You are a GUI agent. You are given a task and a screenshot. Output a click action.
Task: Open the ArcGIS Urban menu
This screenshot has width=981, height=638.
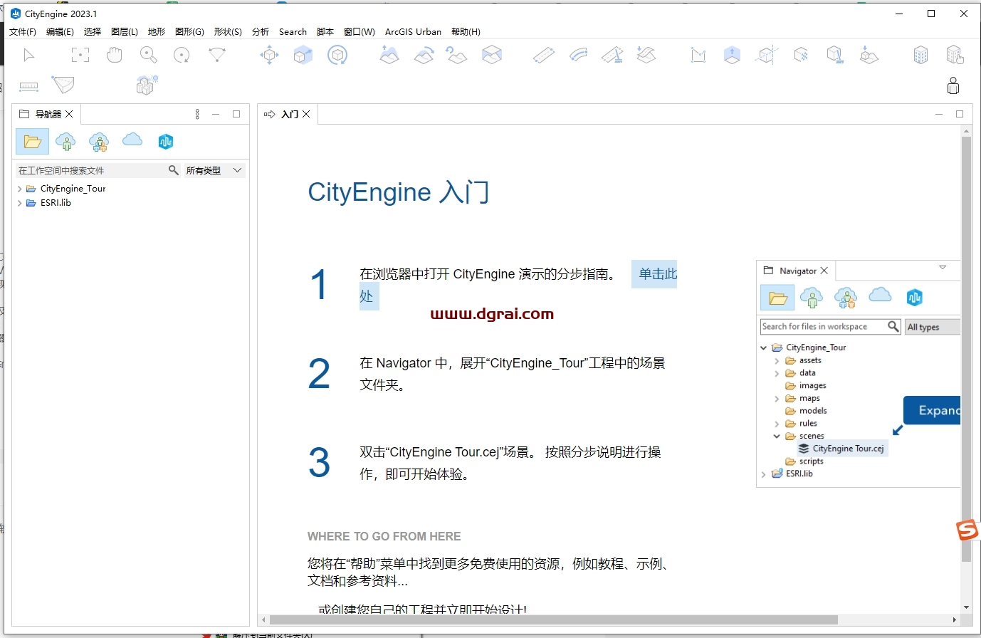413,32
